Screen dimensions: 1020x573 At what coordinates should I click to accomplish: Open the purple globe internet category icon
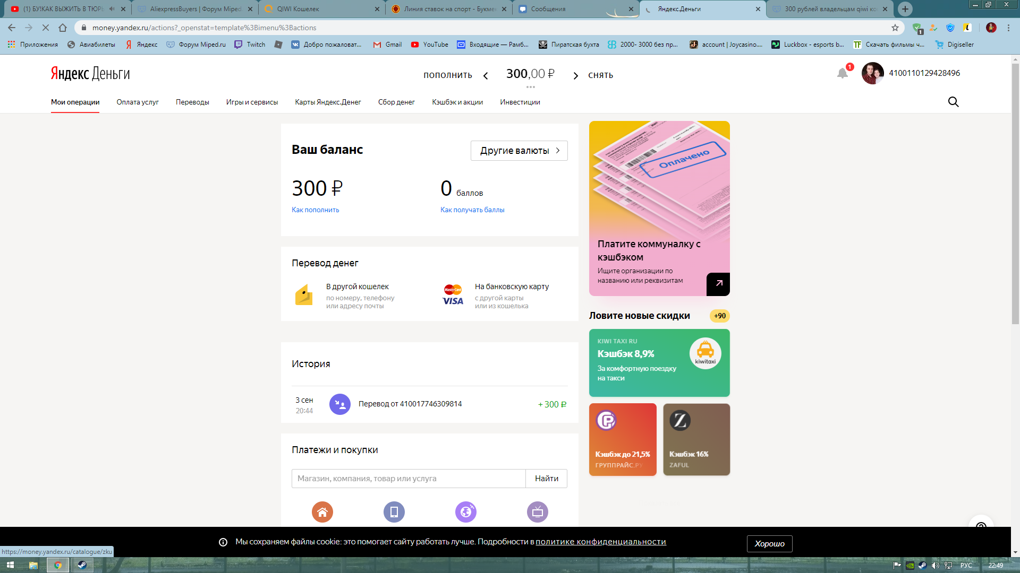(x=466, y=512)
